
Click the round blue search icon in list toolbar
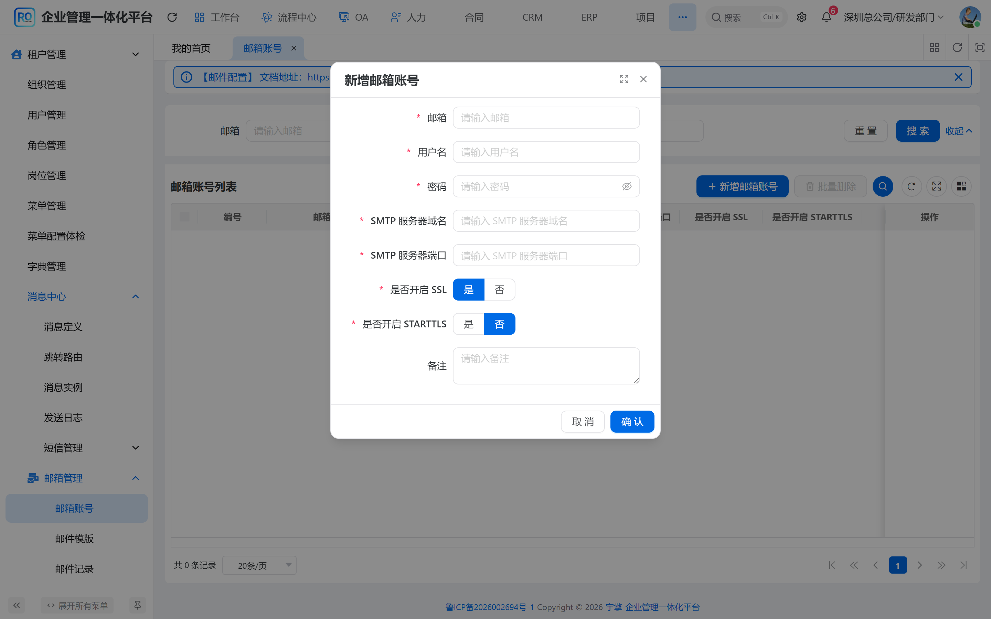[883, 187]
